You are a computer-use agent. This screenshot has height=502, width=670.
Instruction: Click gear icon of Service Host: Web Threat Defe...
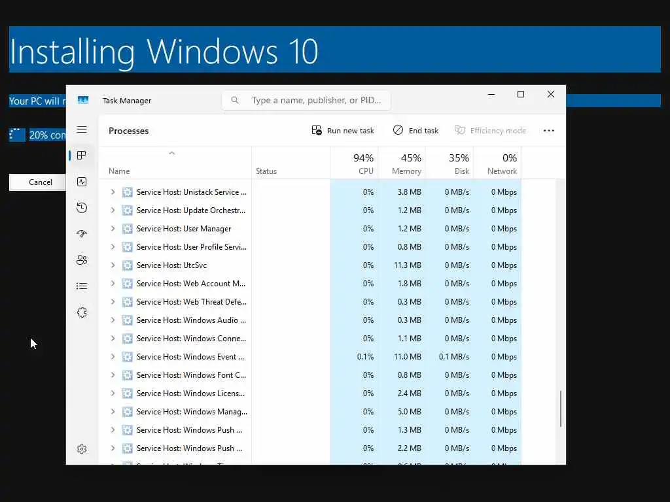pyautogui.click(x=128, y=302)
